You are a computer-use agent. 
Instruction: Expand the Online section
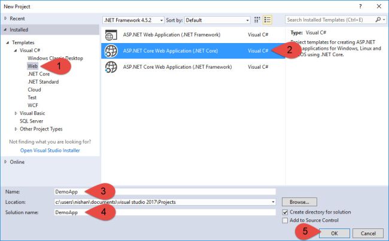(5, 162)
